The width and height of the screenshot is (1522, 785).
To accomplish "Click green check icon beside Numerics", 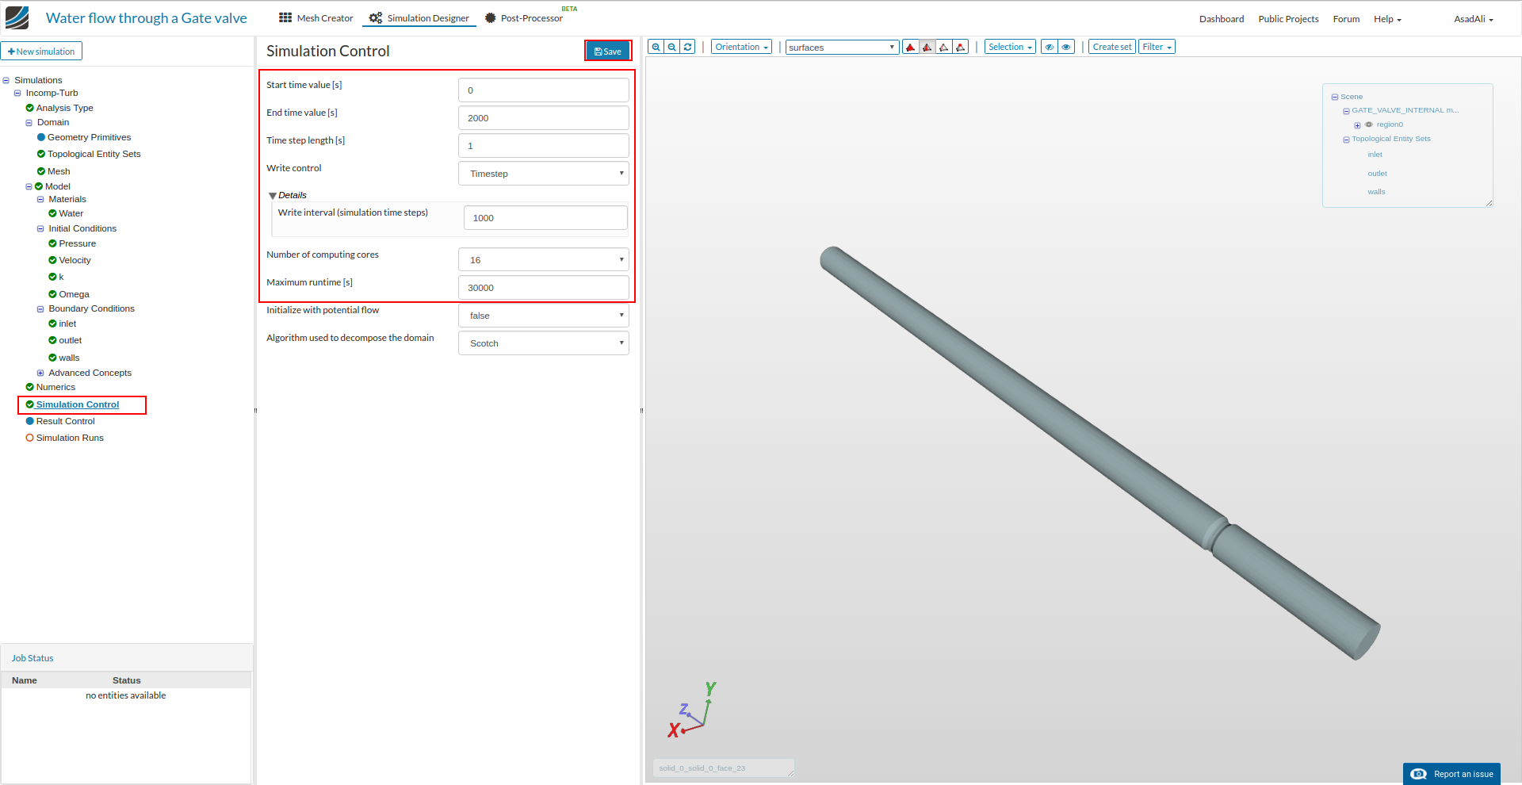I will [x=29, y=387].
